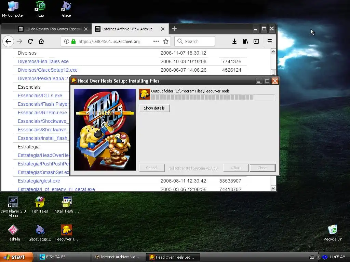350x262 pixels.
Task: Click the green padlock security icon
Action: tap(73, 41)
